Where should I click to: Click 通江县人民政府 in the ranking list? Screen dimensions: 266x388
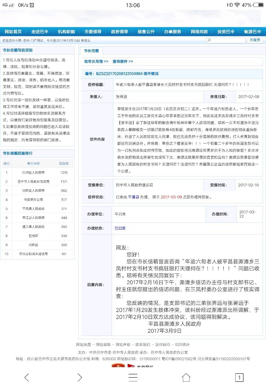point(33,227)
